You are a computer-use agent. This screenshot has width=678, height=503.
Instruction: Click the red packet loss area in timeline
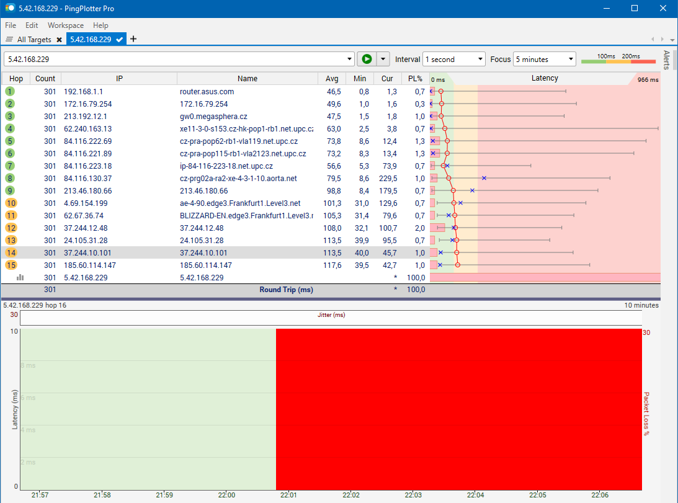pos(459,409)
